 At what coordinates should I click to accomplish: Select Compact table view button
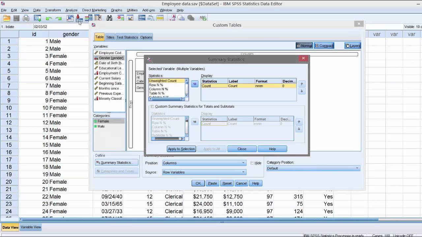tap(324, 46)
